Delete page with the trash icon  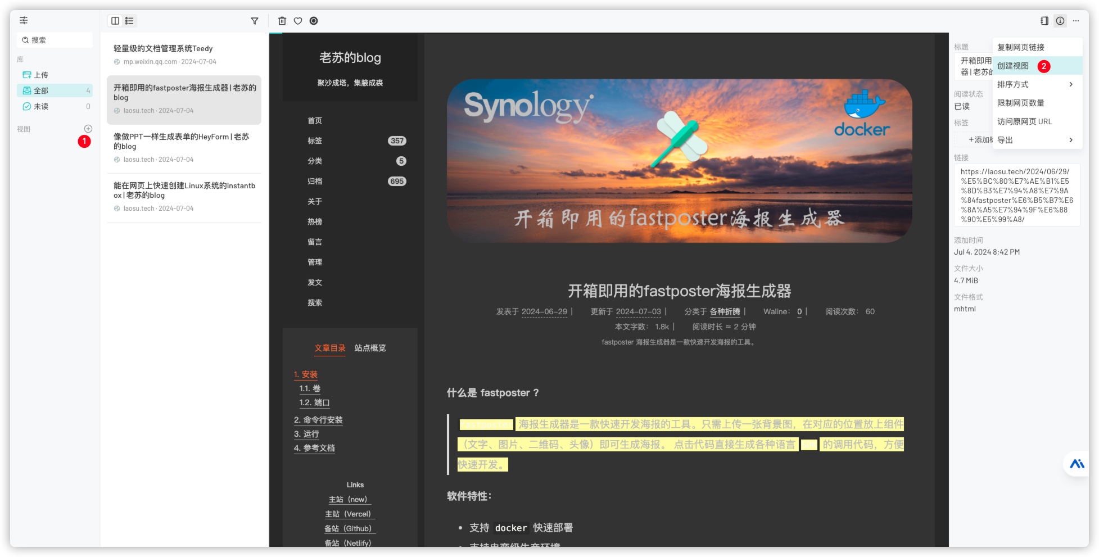(x=282, y=21)
